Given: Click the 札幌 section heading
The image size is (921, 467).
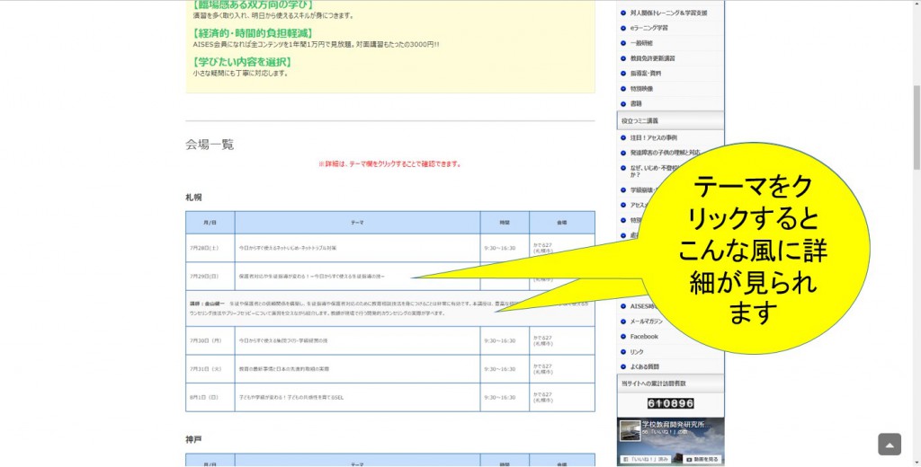Looking at the screenshot, I should (x=194, y=198).
